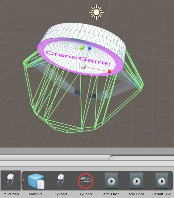This screenshot has height=198, width=174.
Task: Click the green Y-axis gizmo handle
Action: 82,48
